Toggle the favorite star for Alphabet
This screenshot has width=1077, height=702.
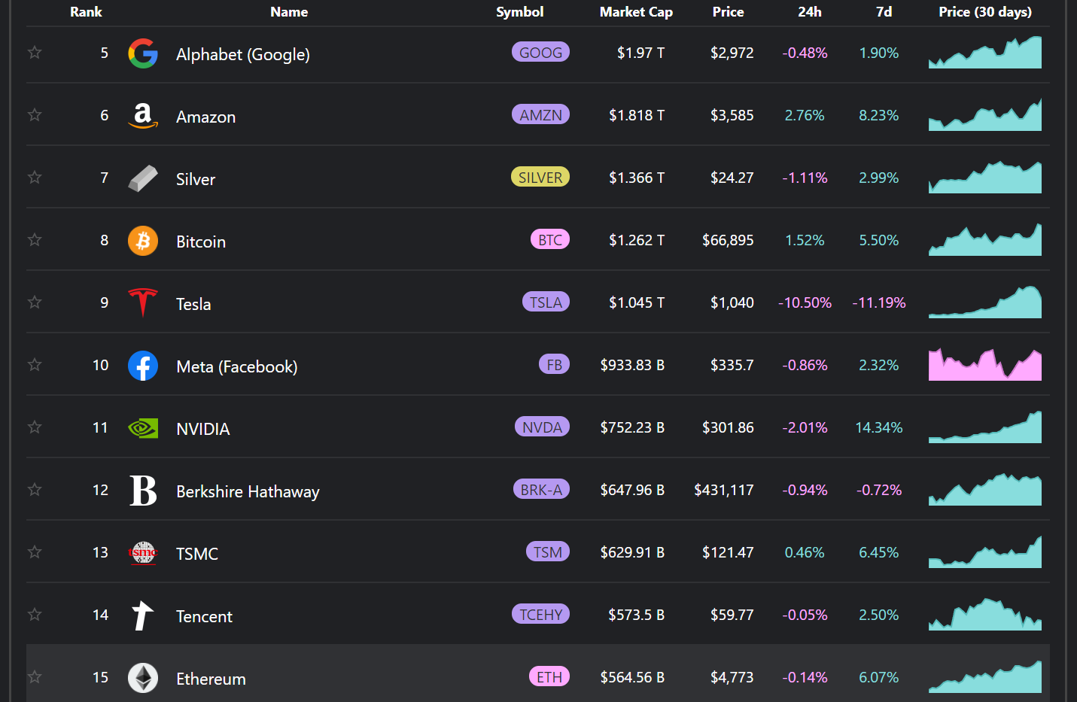point(35,53)
